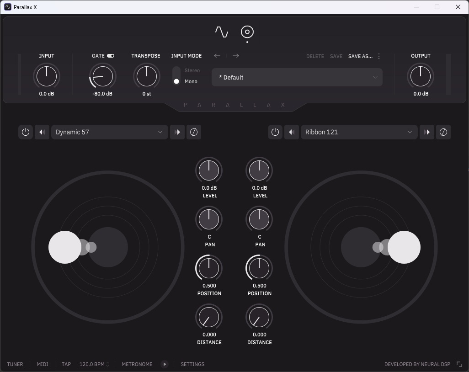The image size is (469, 372).
Task: Open Settings in footer
Action: 192,364
